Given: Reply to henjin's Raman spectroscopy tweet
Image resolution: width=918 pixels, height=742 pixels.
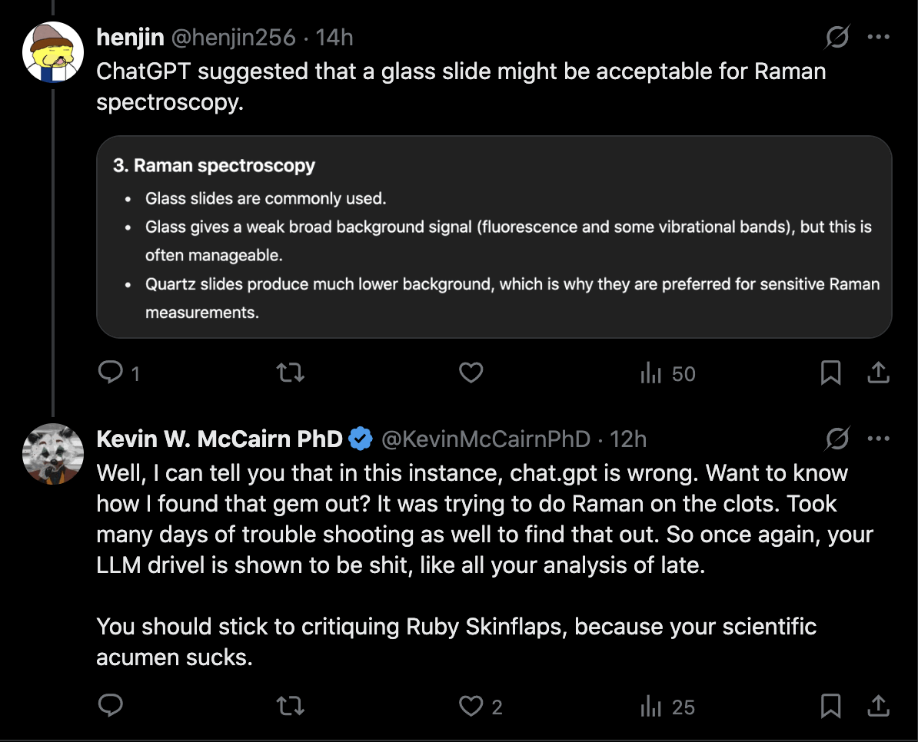Looking at the screenshot, I should click(x=111, y=373).
